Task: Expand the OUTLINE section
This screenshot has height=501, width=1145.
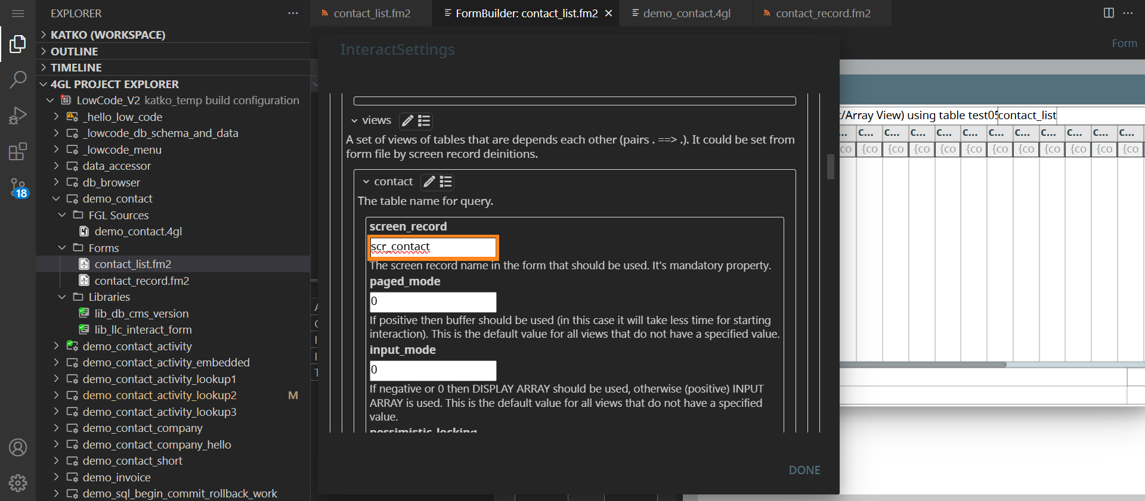Action: click(44, 51)
